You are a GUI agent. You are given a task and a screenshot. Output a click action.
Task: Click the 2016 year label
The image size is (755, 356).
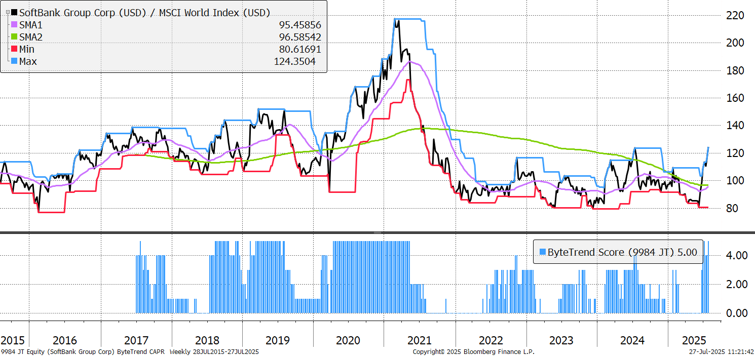click(64, 340)
